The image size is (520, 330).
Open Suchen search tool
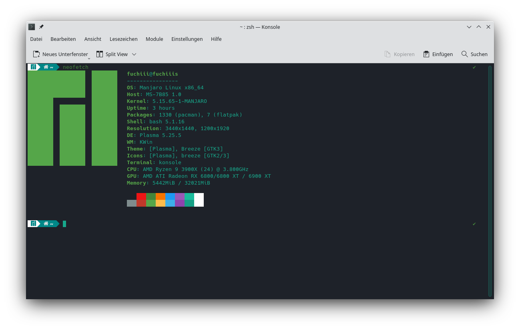[x=474, y=54]
